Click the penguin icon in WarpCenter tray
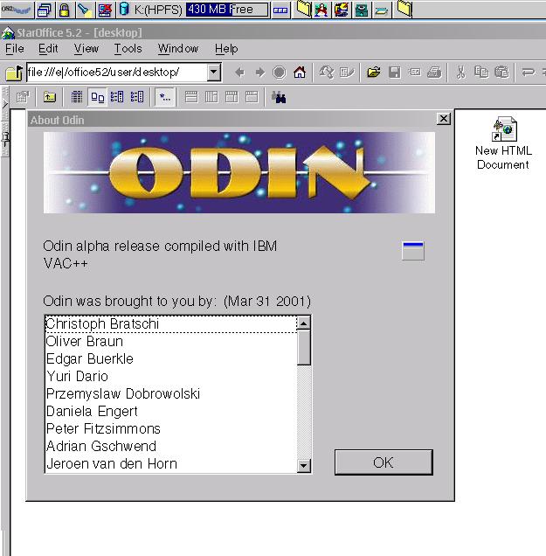546x556 pixels. click(321, 10)
